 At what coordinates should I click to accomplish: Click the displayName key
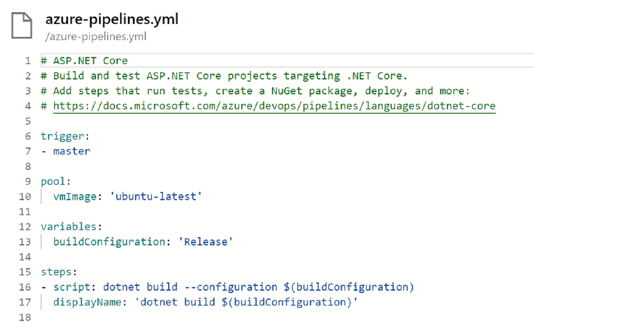click(x=87, y=302)
